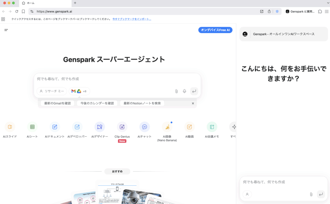This screenshot has height=204, width=330.
Task: Open the Clip Genius tool
Action: coord(122,127)
